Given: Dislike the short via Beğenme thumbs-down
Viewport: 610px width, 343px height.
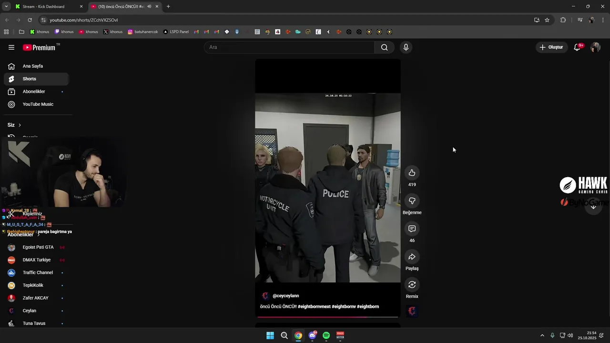Looking at the screenshot, I should (412, 201).
